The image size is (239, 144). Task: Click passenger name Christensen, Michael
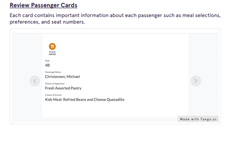[62, 77]
